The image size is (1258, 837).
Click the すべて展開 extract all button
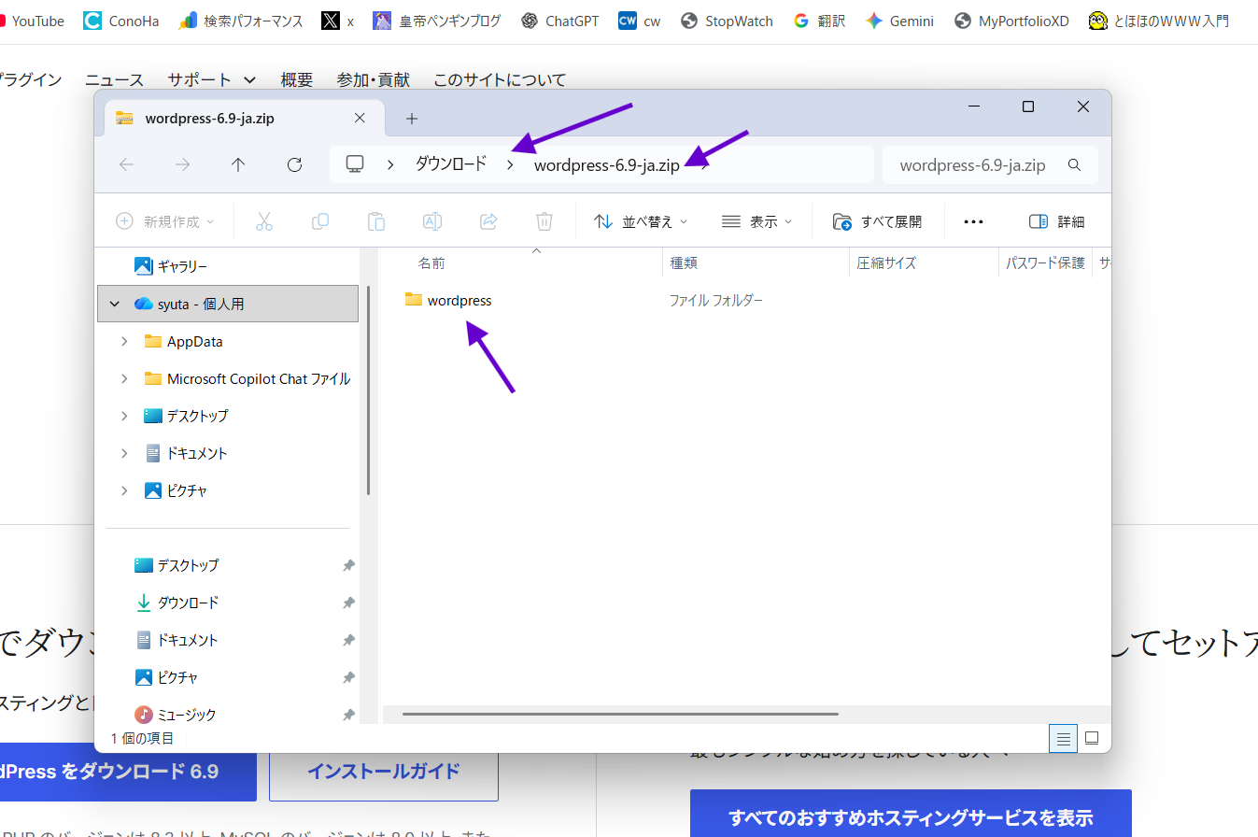877,221
